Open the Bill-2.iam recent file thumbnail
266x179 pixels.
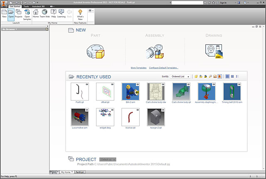click(x=131, y=91)
